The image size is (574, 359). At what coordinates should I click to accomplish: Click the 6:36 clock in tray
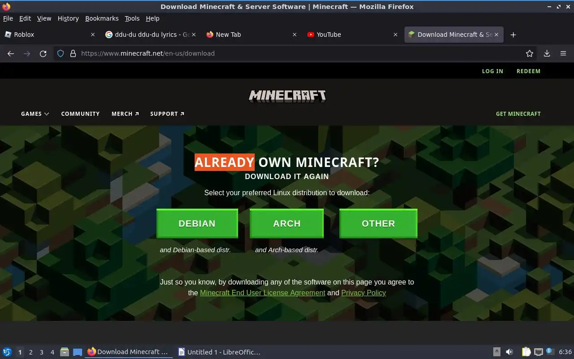(565, 352)
